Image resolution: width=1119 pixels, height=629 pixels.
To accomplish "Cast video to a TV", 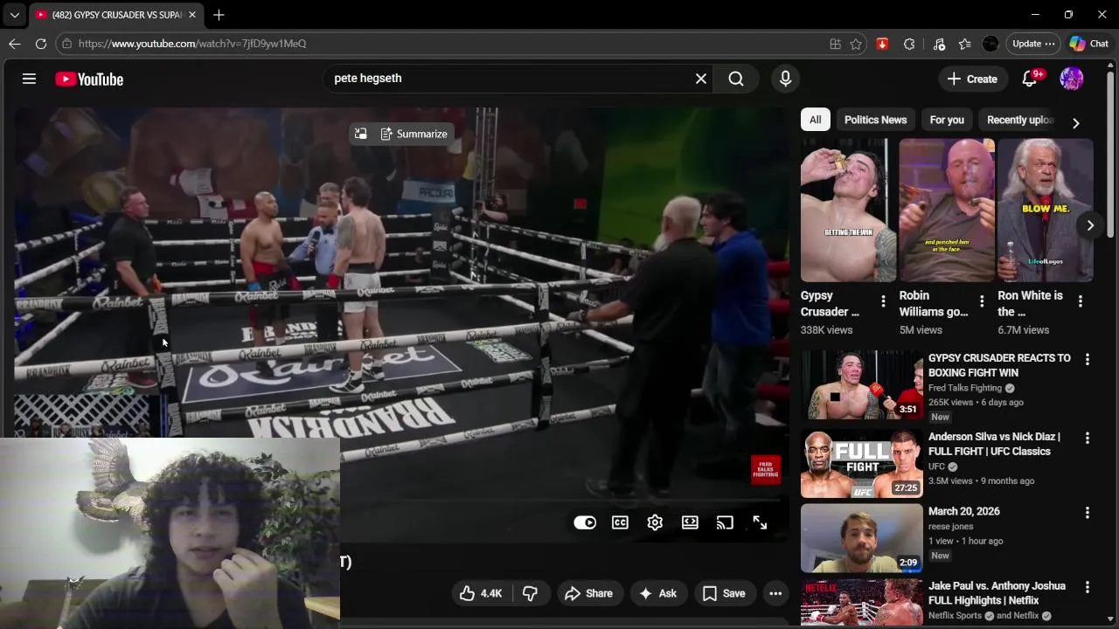I will coord(725,522).
